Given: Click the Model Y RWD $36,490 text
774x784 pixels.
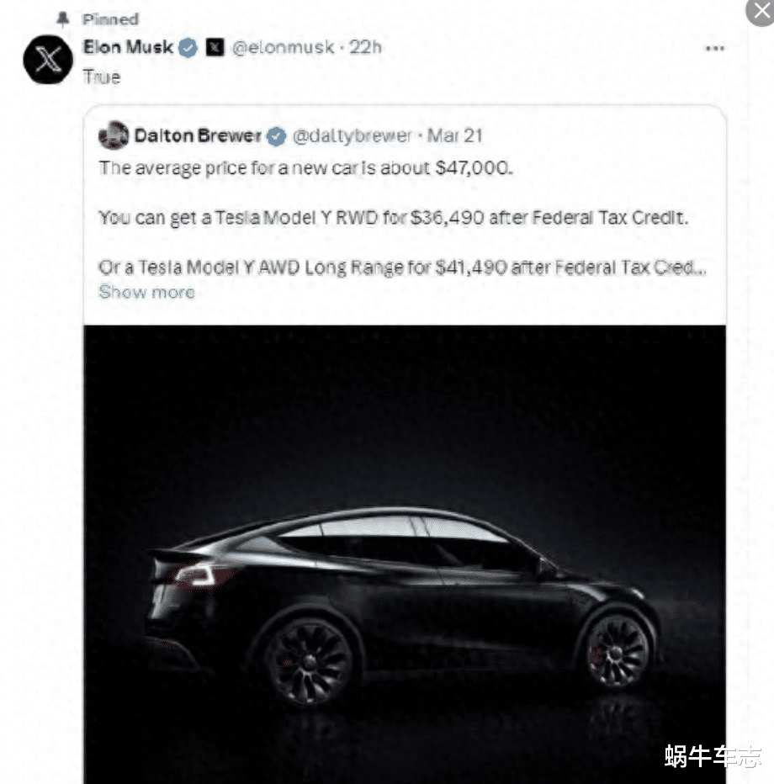Looking at the screenshot, I should click(x=394, y=218).
